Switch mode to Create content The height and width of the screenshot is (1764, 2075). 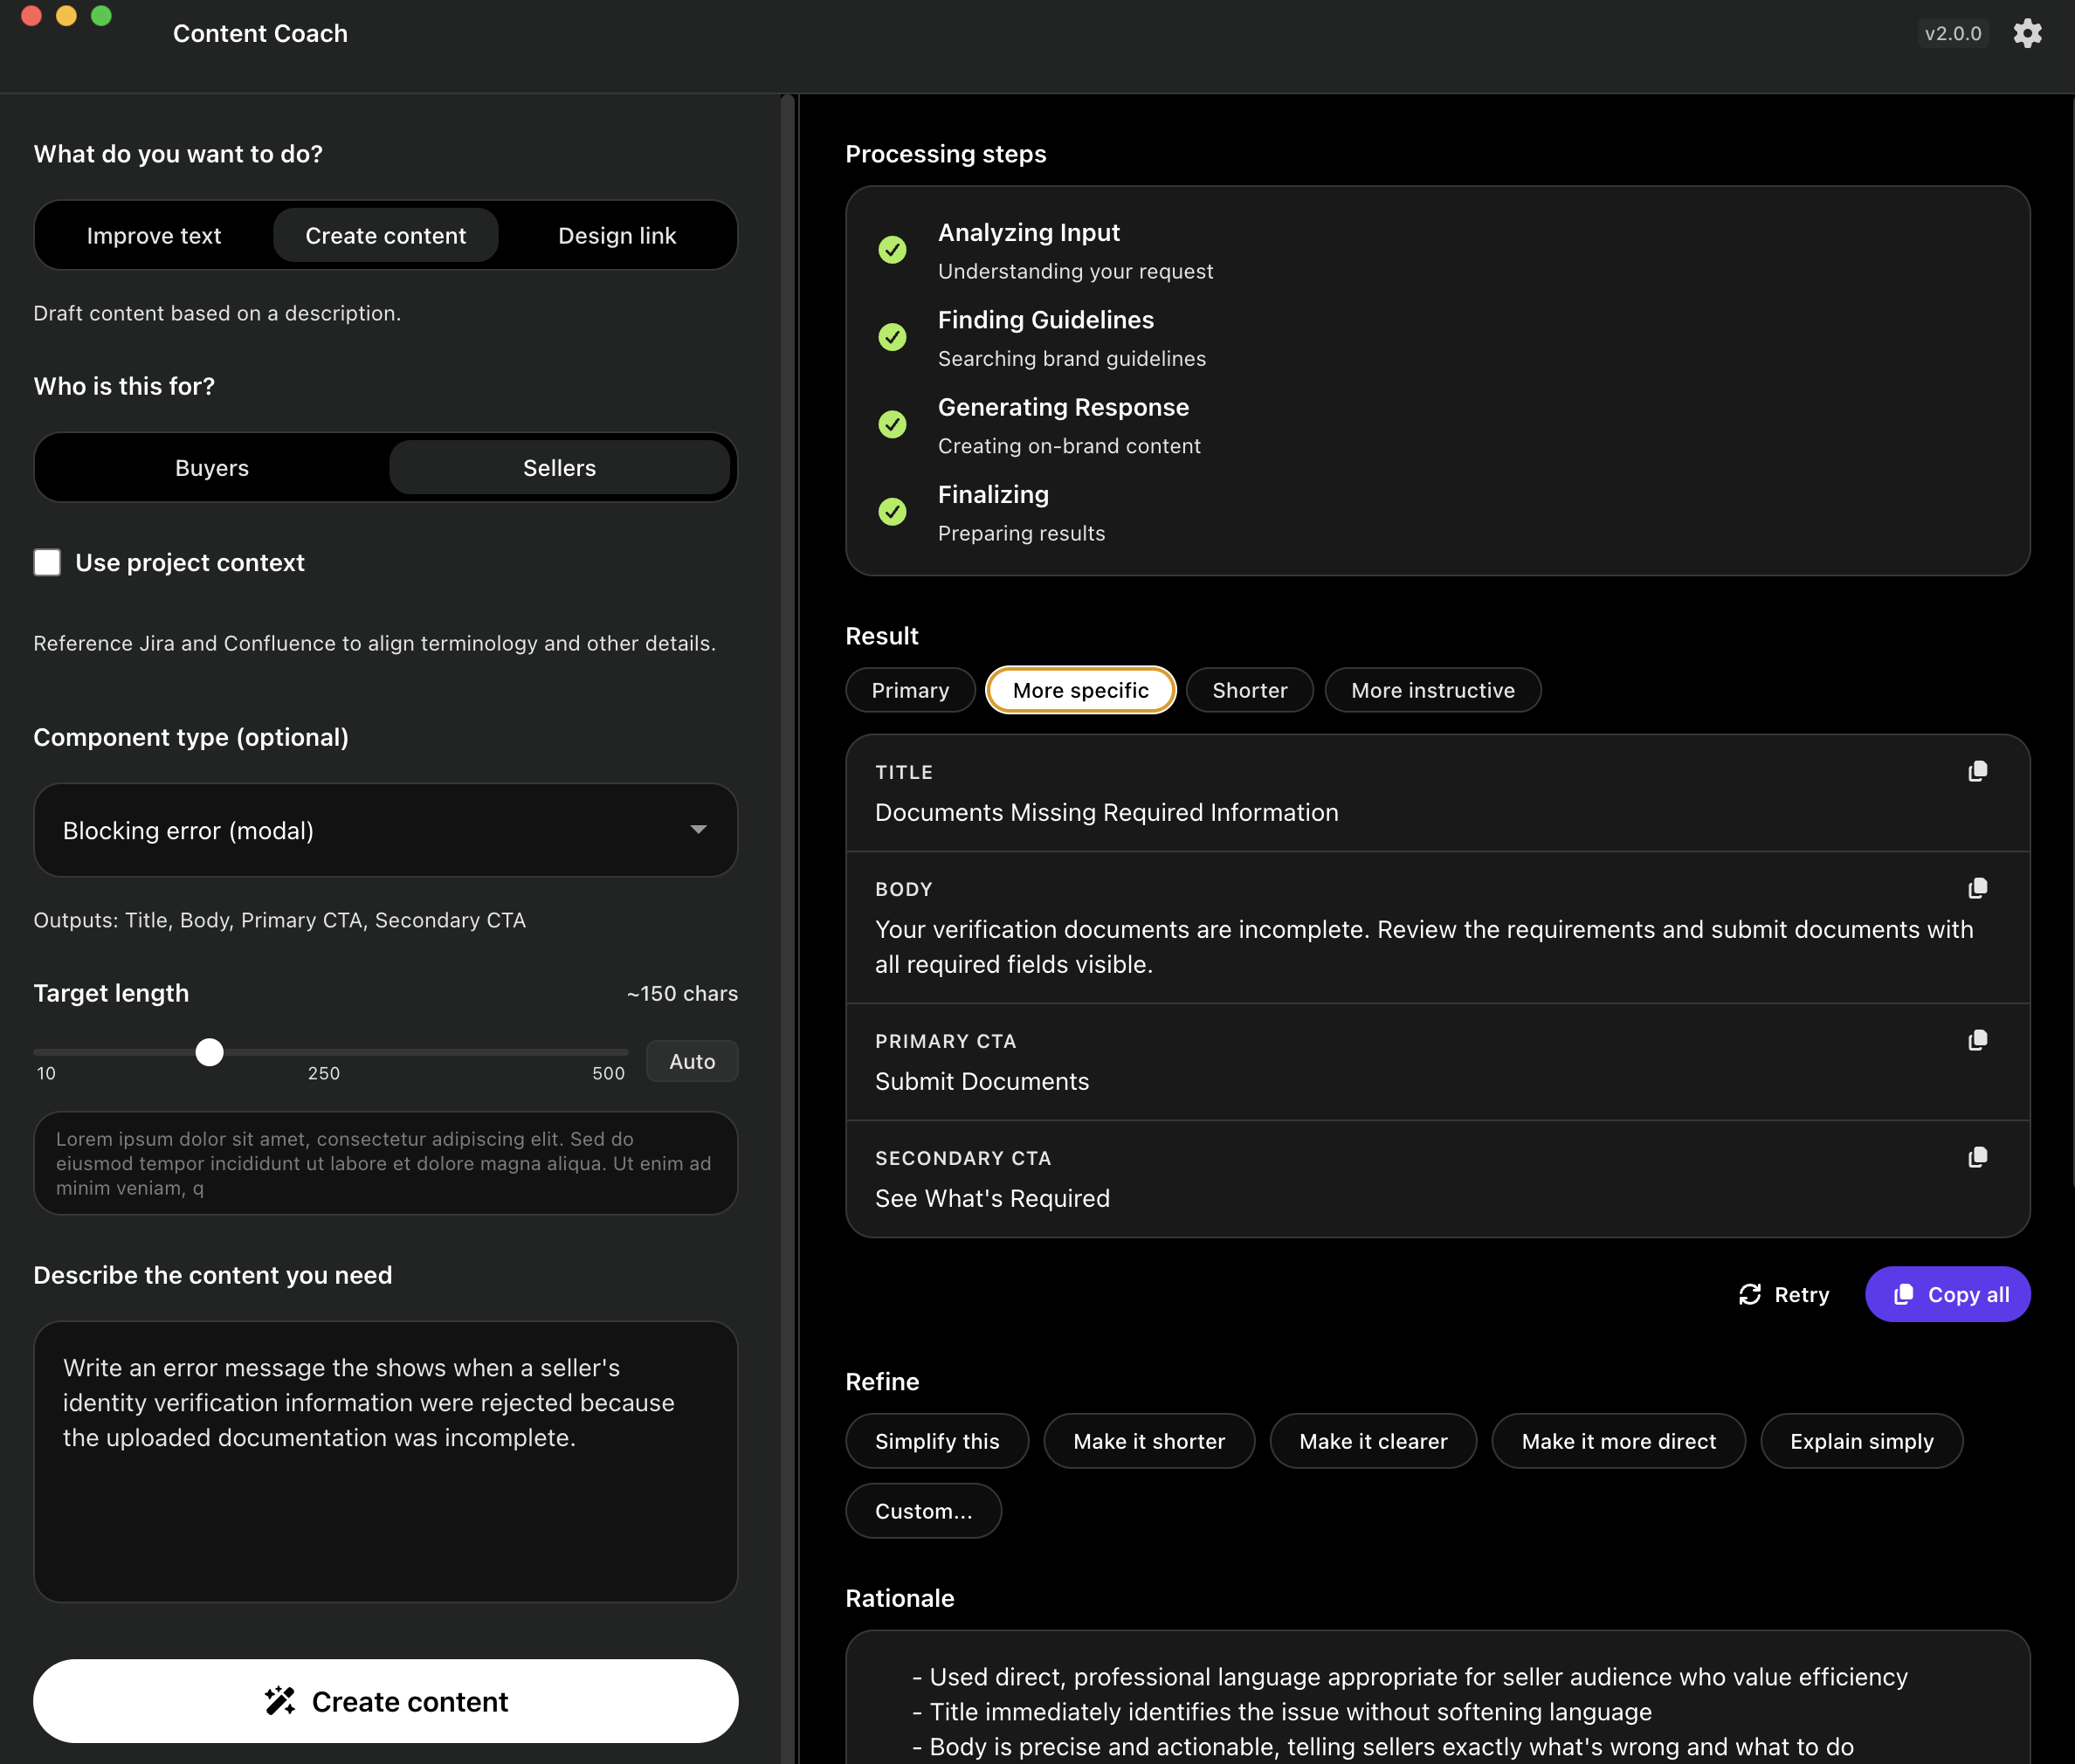[x=386, y=236]
